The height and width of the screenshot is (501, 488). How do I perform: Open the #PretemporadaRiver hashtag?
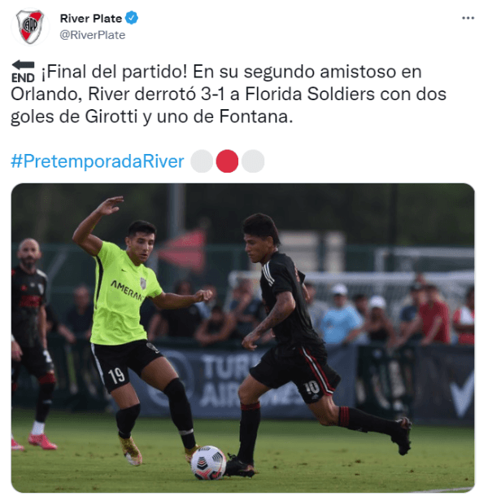click(98, 161)
